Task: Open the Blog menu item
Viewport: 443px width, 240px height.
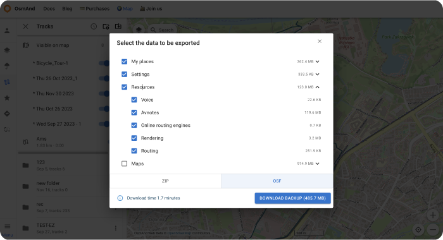Action: tap(67, 9)
